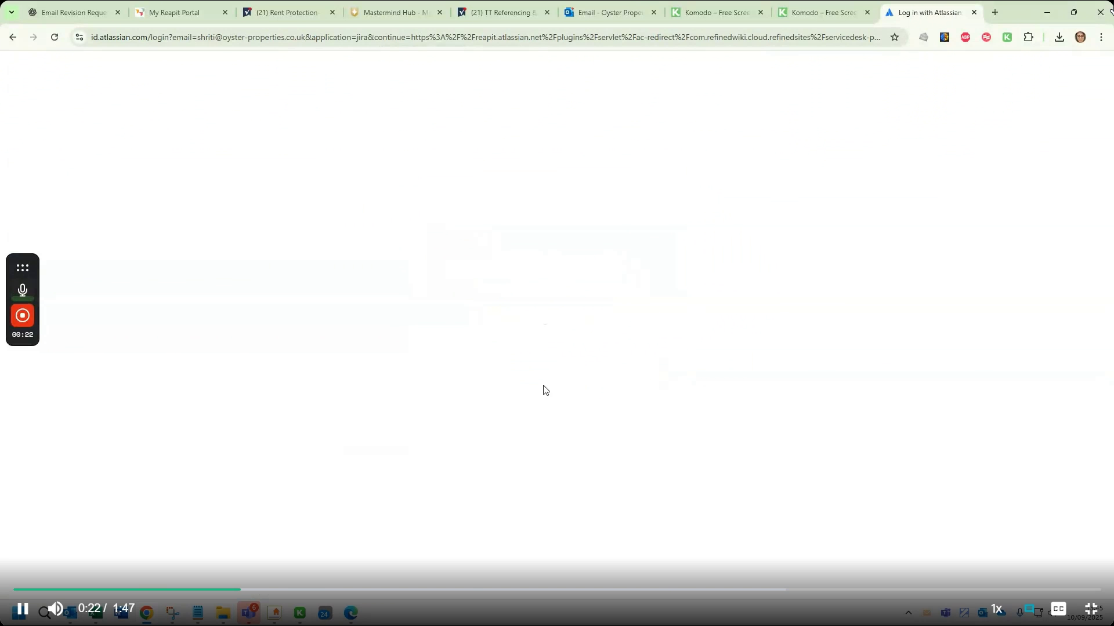Switch to the Mastermind Hub tab
1114x626 pixels.
click(x=395, y=12)
